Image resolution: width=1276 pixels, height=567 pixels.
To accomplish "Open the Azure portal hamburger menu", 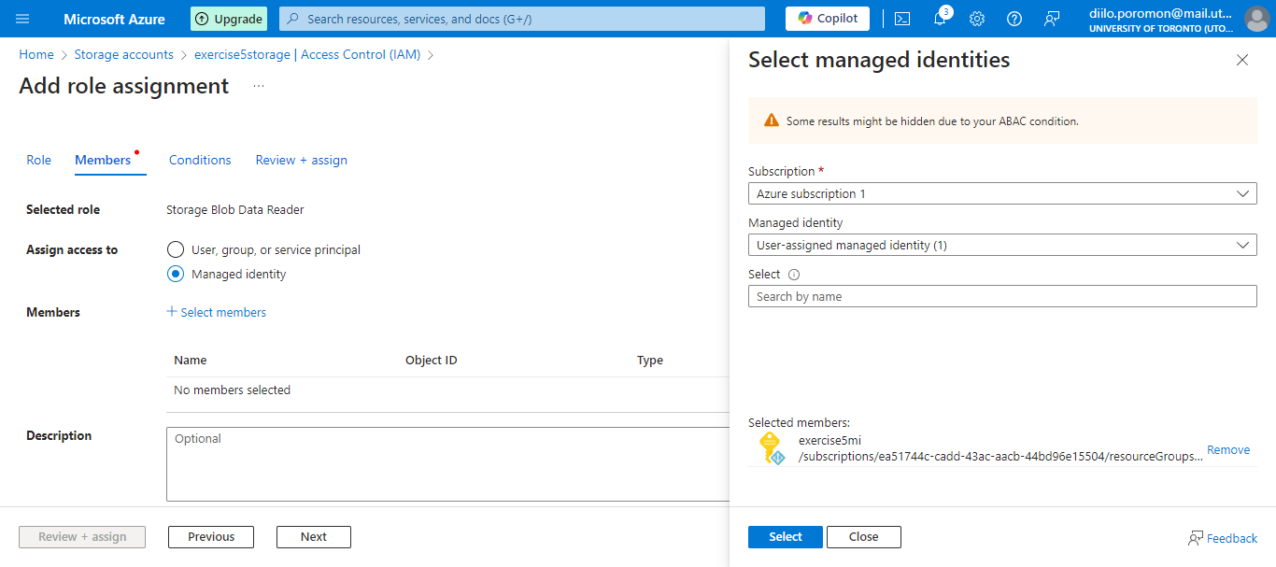I will click(x=22, y=19).
